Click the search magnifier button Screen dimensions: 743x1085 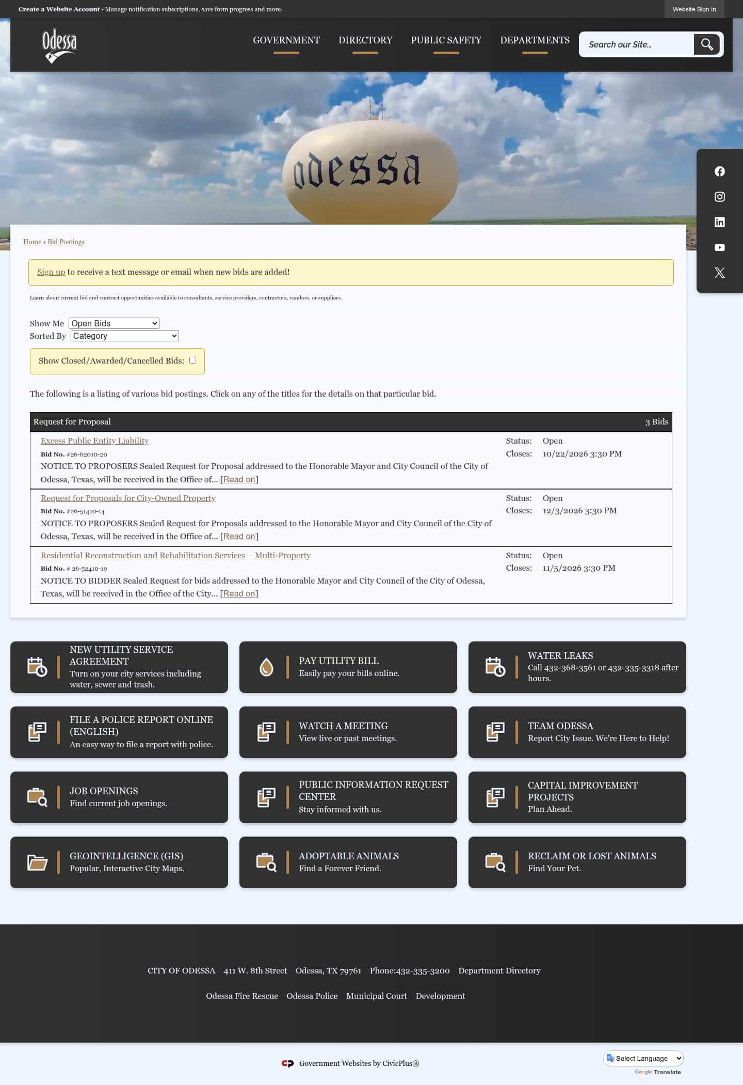pos(707,44)
